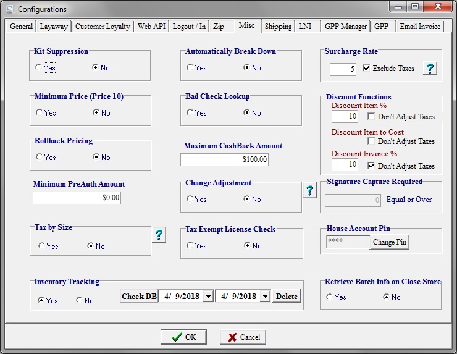This screenshot has height=354, width=457.
Task: Select Yes for Kit Suppression
Action: pyautogui.click(x=39, y=67)
